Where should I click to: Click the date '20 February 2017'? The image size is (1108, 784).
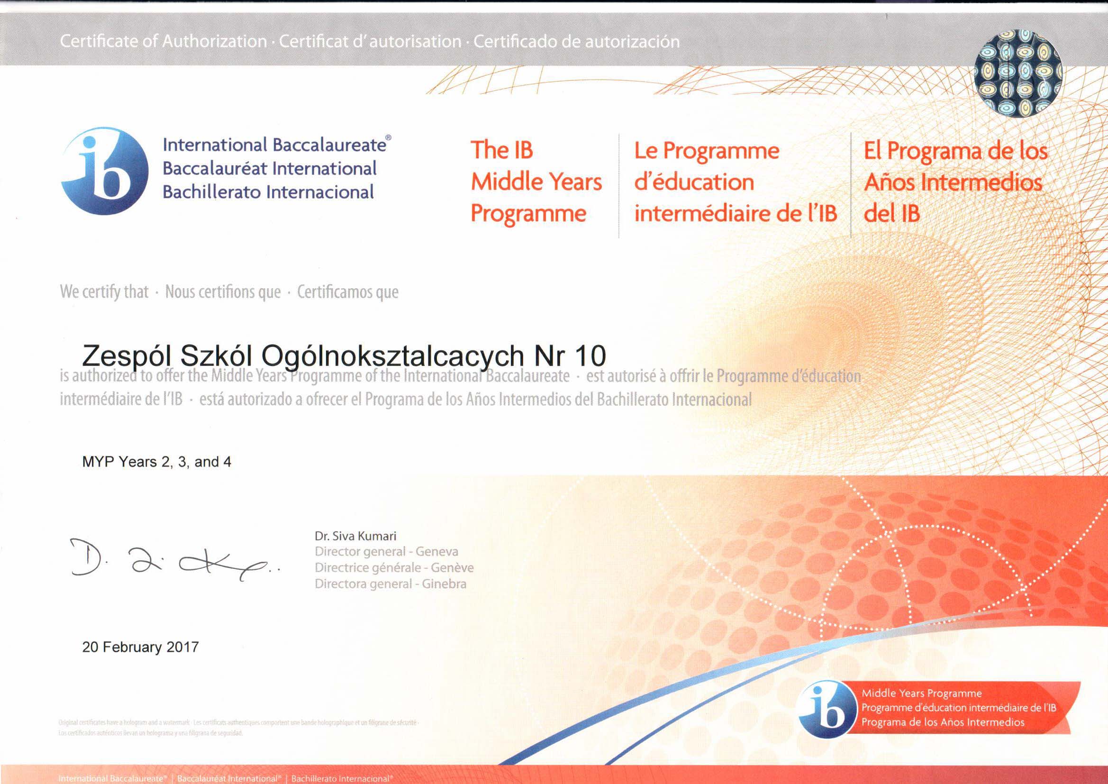[x=140, y=647]
